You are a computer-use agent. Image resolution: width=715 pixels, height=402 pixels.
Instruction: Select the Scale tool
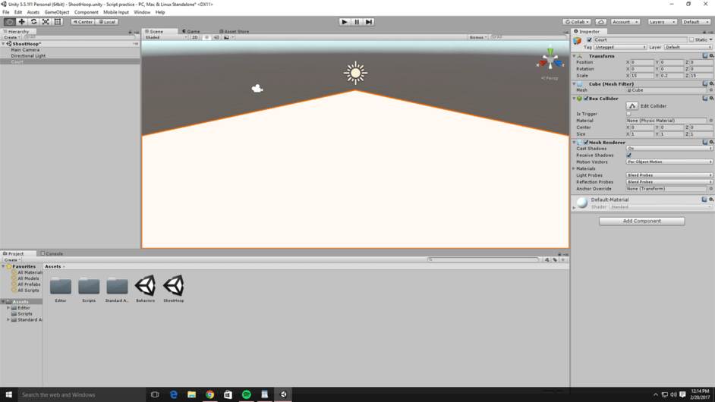46,22
